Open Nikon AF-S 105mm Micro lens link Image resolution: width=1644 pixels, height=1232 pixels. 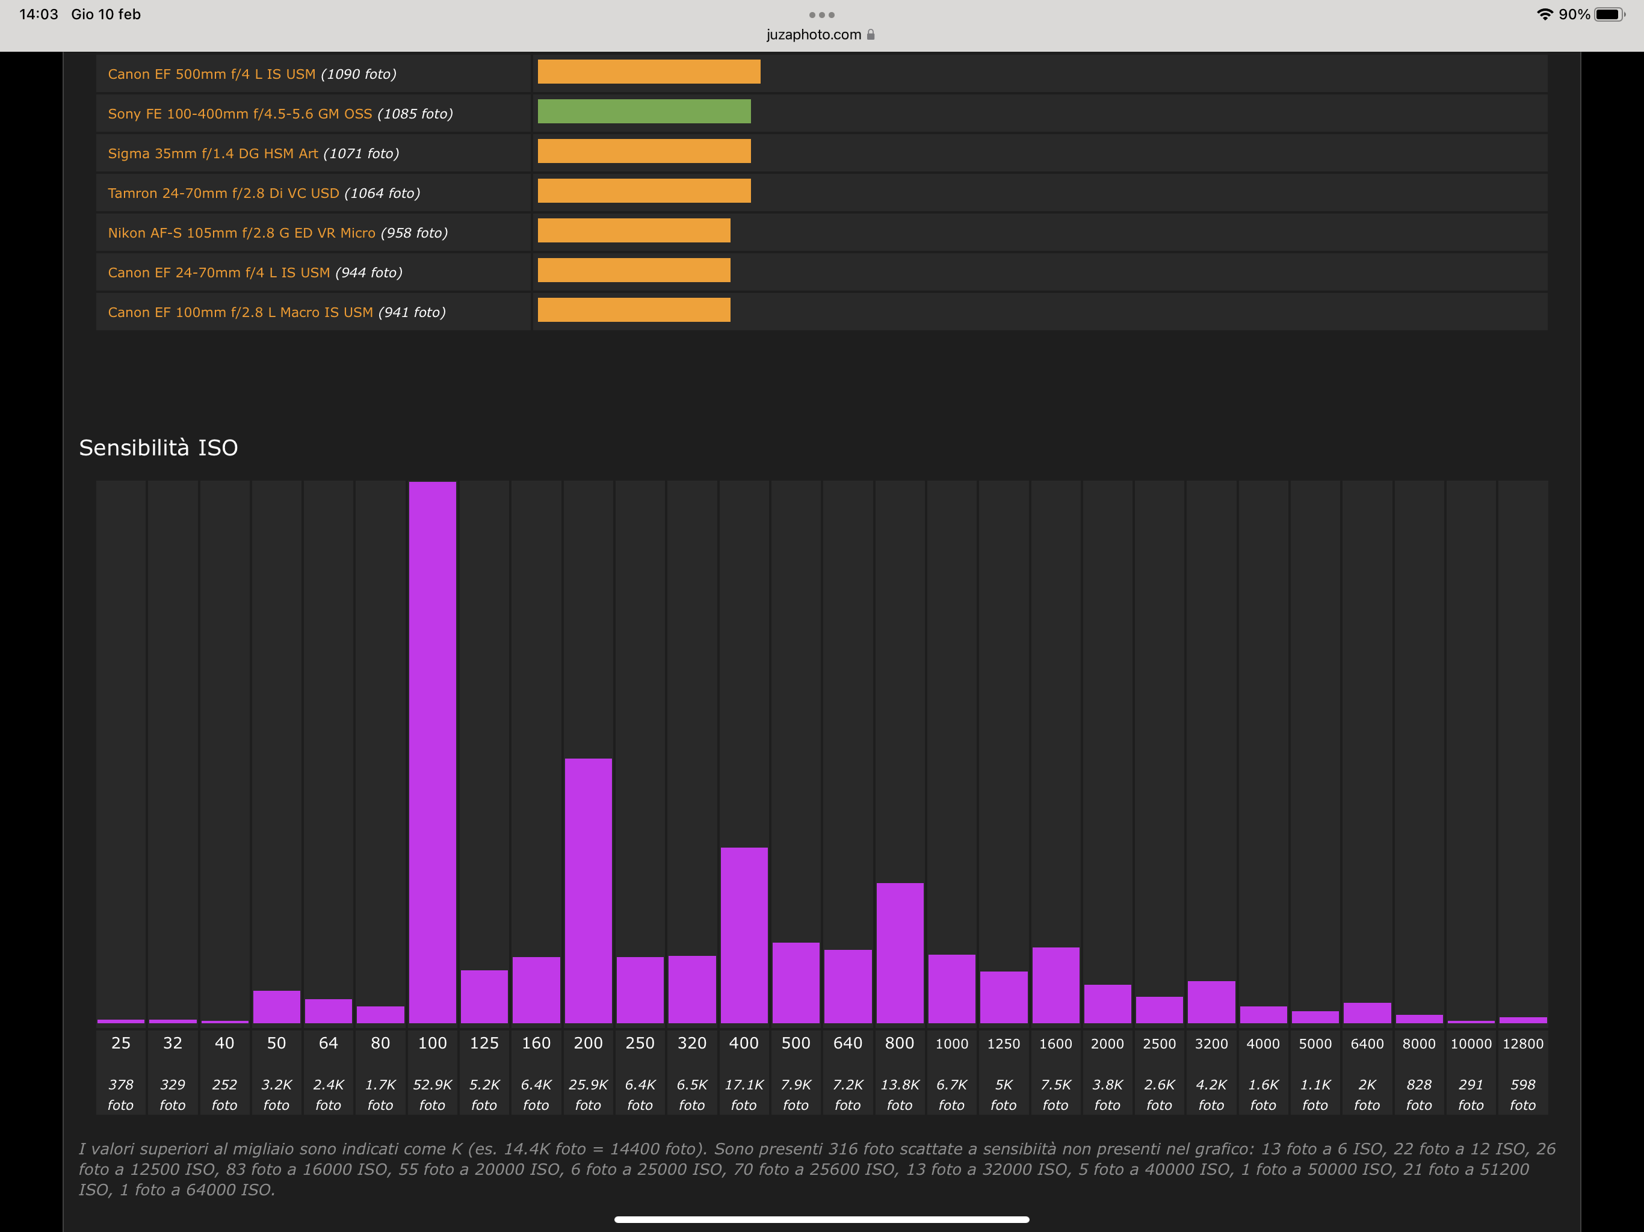pos(241,233)
